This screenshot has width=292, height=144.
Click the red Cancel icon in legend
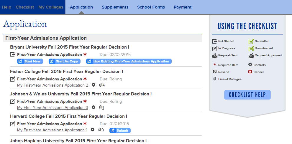pos(250,72)
